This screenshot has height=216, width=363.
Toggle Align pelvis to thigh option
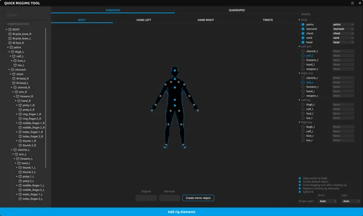point(300,178)
